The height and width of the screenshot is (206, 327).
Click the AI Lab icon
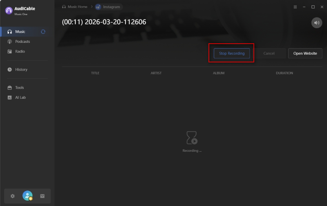pyautogui.click(x=9, y=97)
